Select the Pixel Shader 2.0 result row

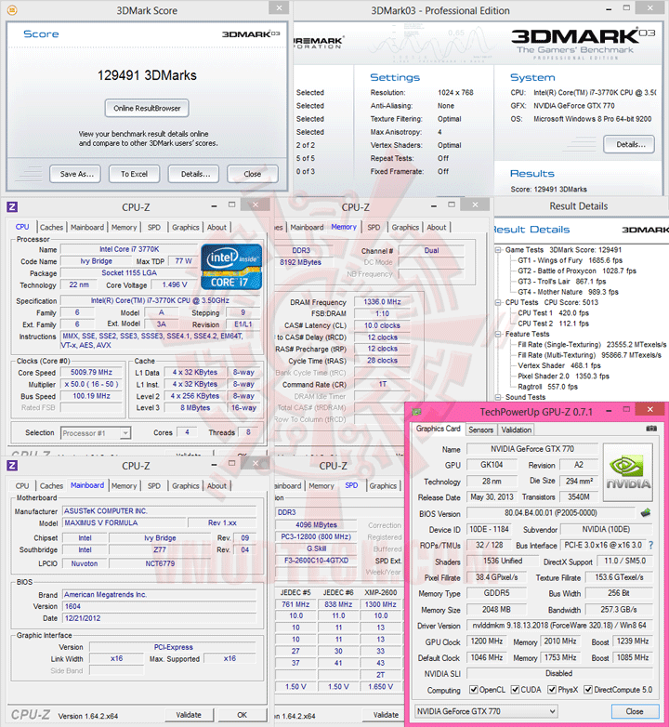click(x=563, y=376)
